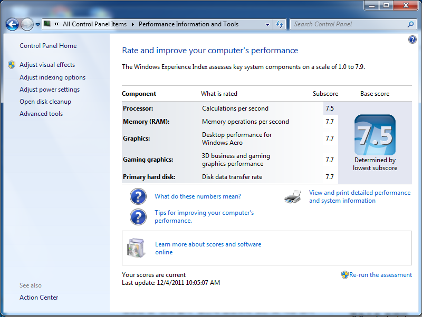Go to Control Panel Home
422x317 pixels.
(x=48, y=46)
